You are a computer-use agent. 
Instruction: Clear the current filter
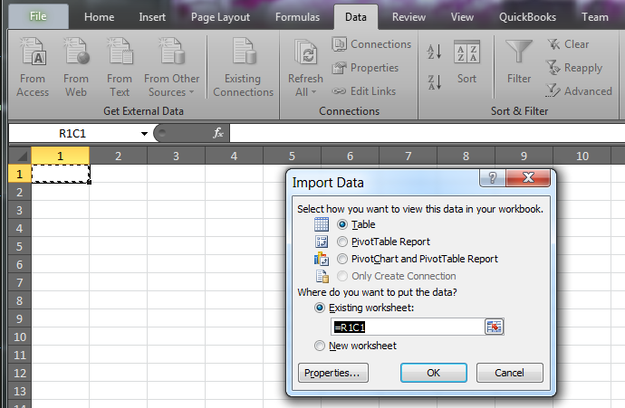pyautogui.click(x=568, y=44)
